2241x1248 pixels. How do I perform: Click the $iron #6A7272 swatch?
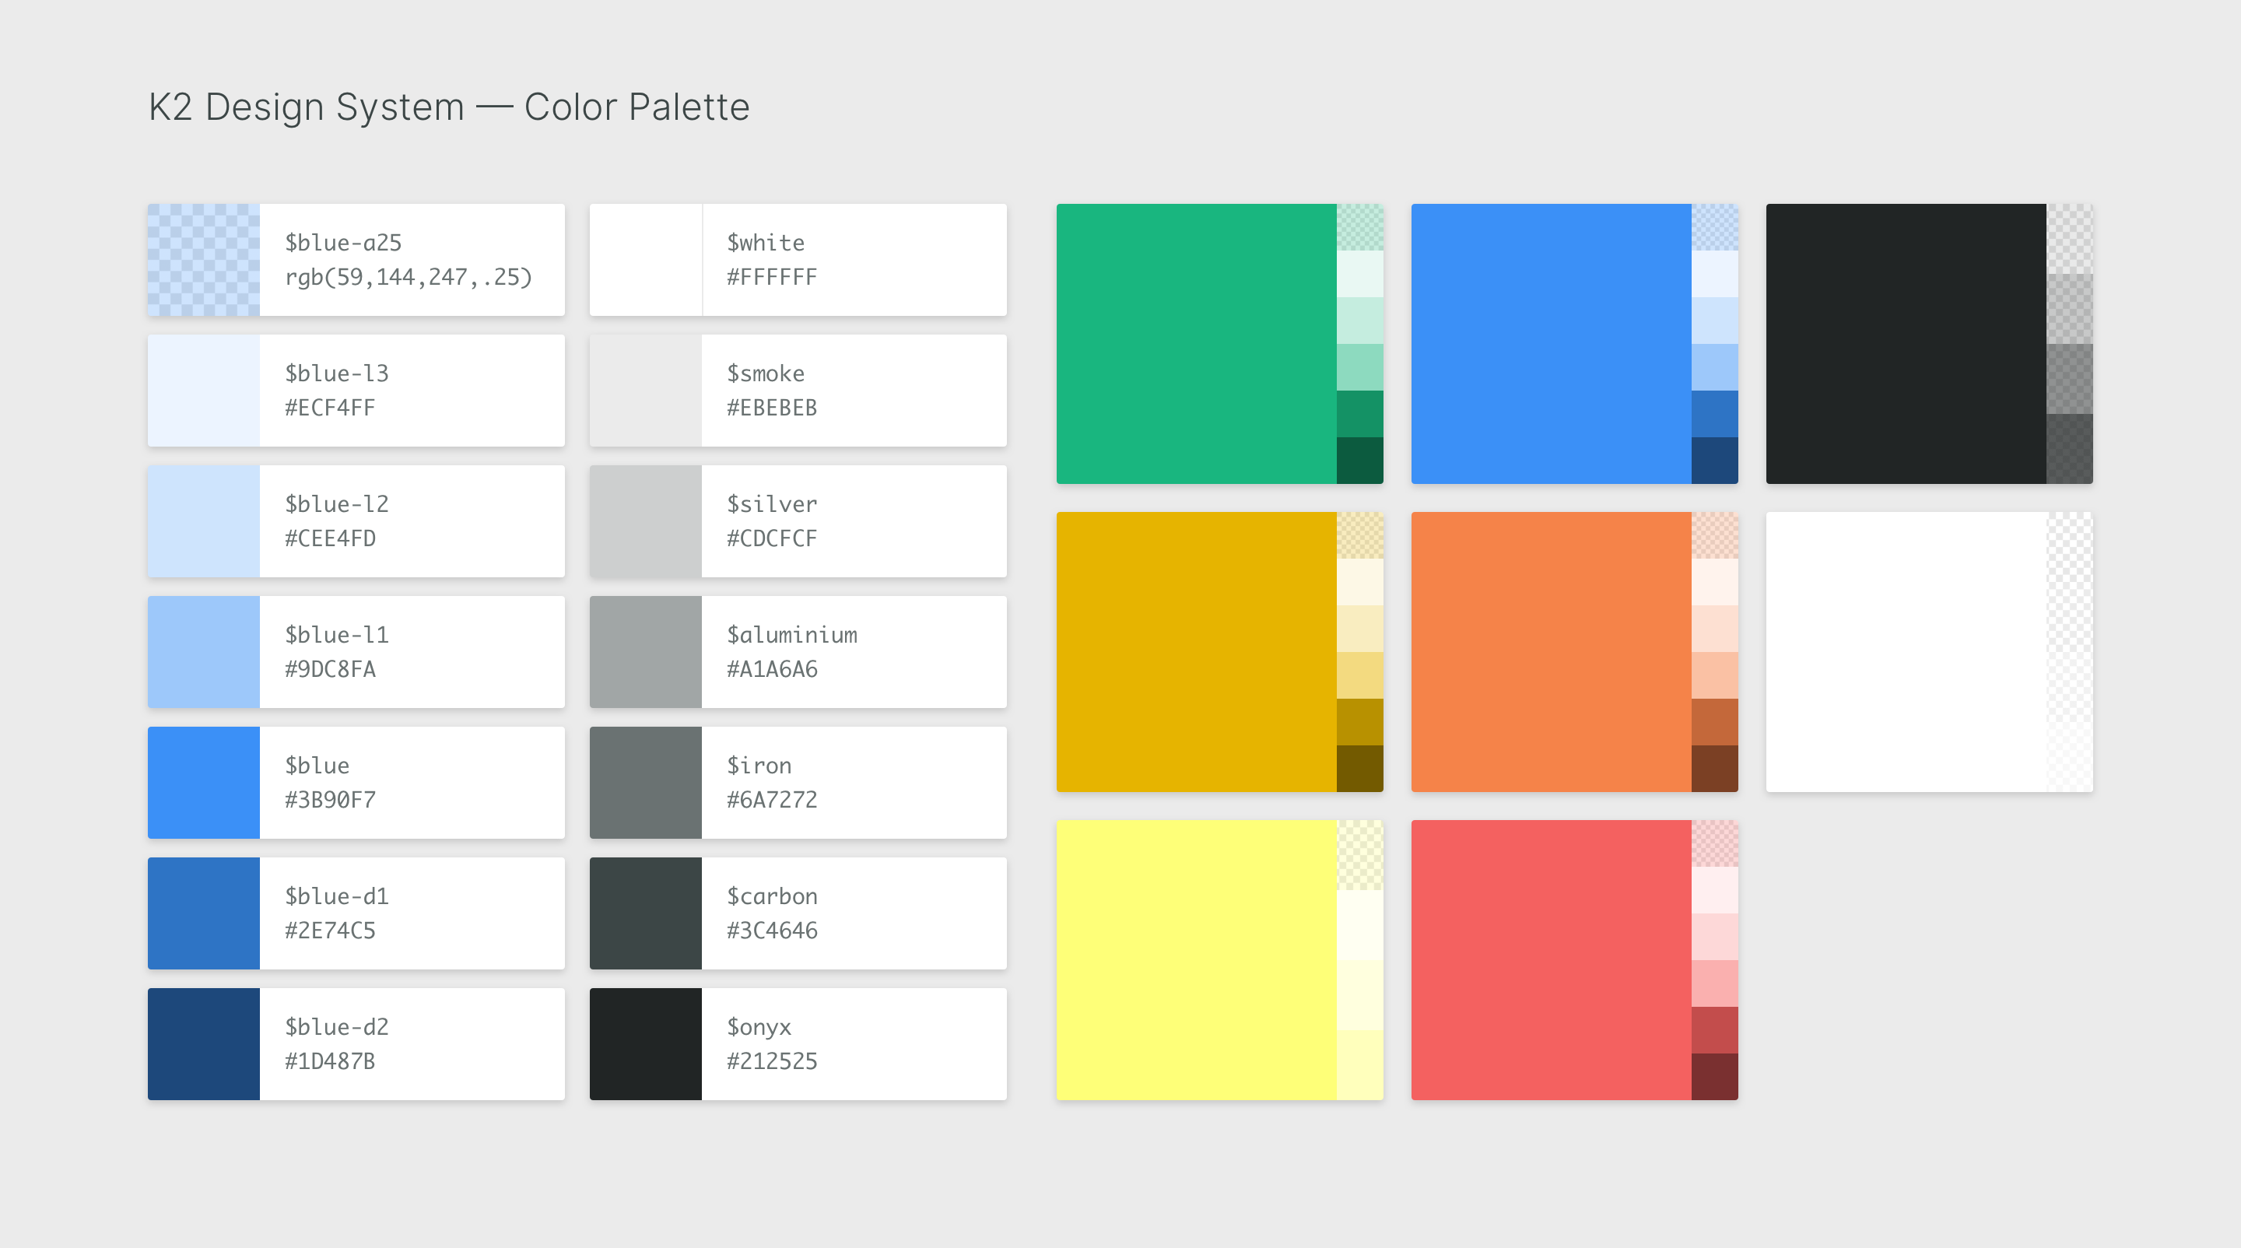point(646,782)
